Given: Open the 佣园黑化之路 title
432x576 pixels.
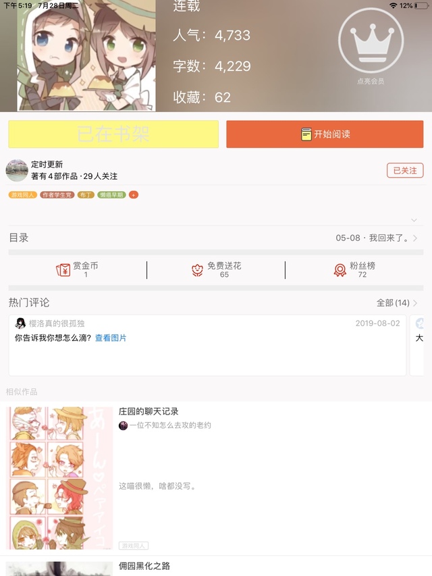Looking at the screenshot, I should coord(144,566).
